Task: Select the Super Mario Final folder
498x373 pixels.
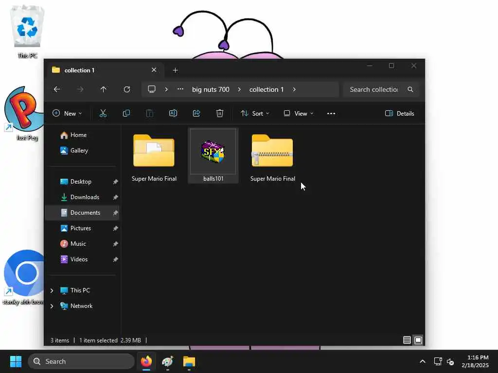Action: coord(154,158)
